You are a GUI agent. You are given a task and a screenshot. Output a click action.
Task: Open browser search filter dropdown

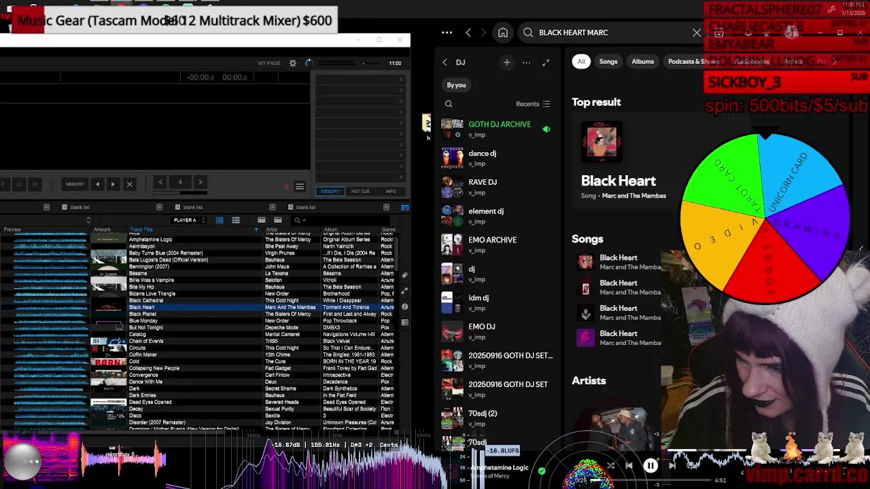click(299, 220)
